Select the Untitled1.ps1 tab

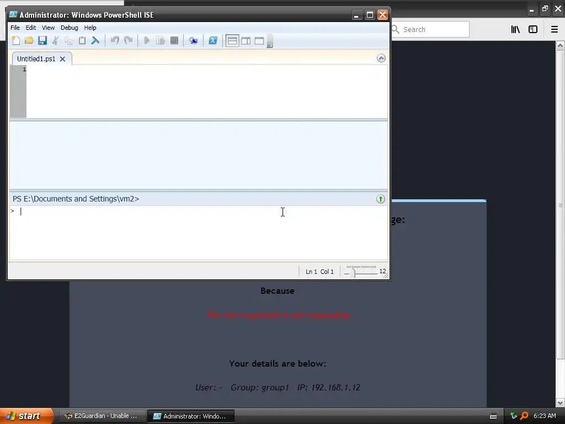pyautogui.click(x=36, y=59)
